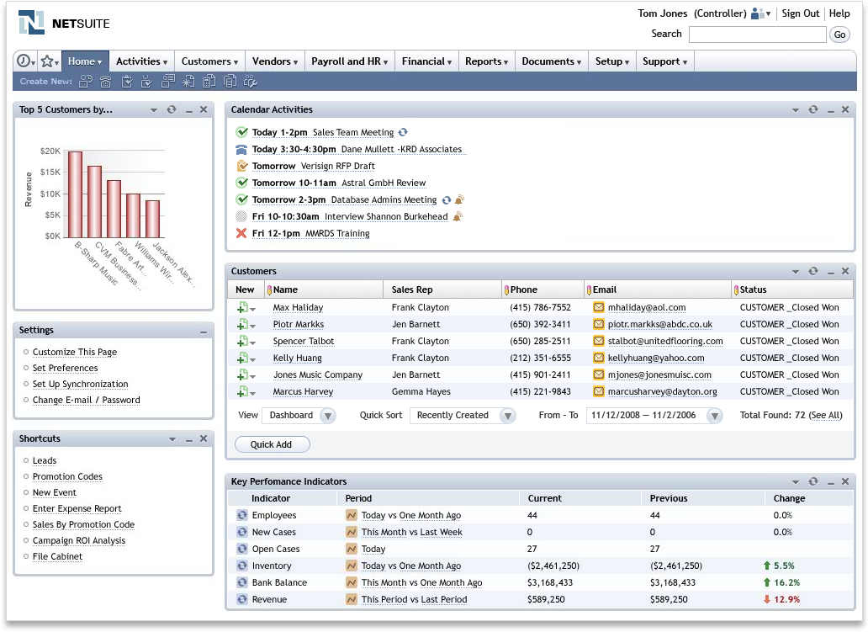Image resolution: width=868 pixels, height=632 pixels.
Task: Open the Quick Sort Recently Created dropdown
Action: (x=507, y=416)
